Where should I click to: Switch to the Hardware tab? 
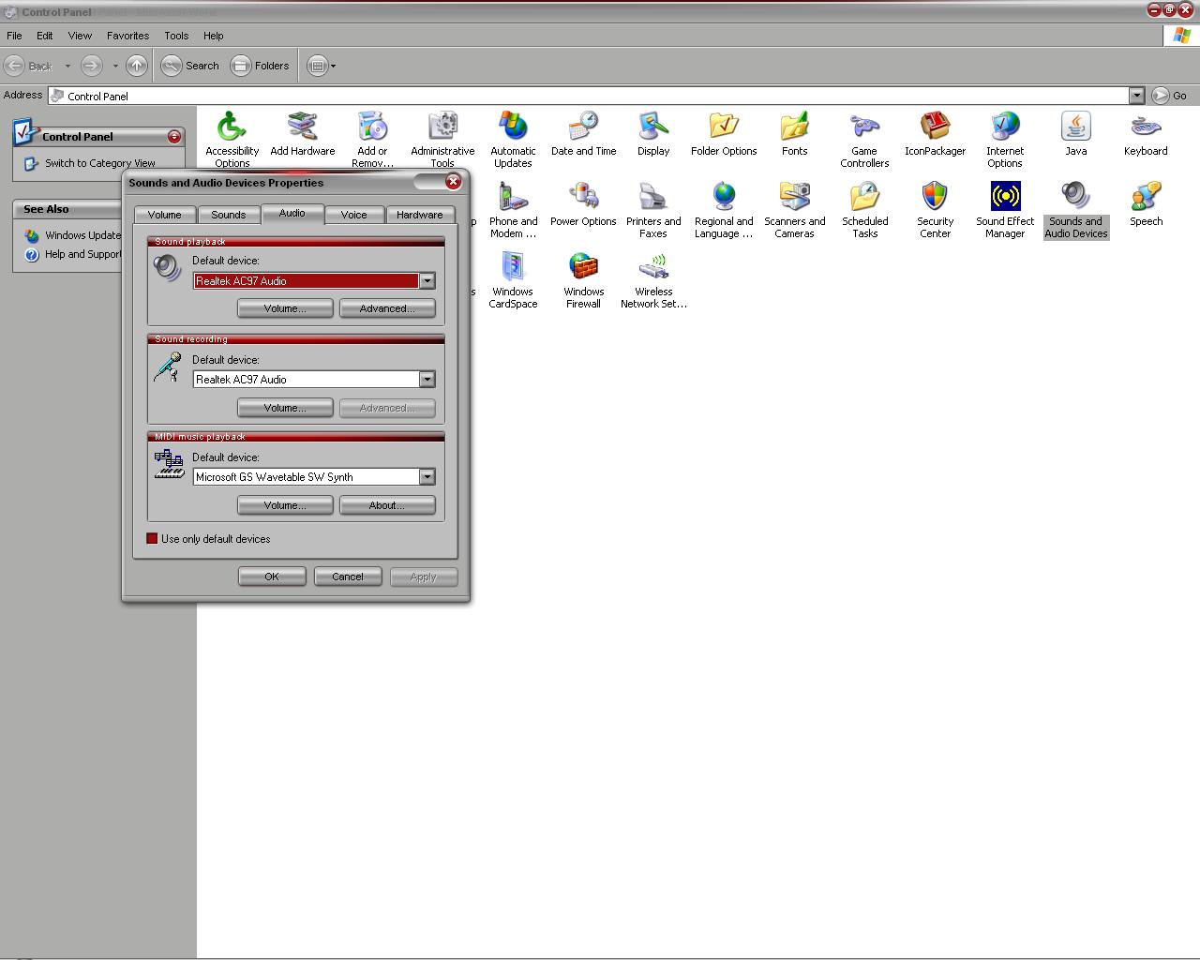(419, 215)
